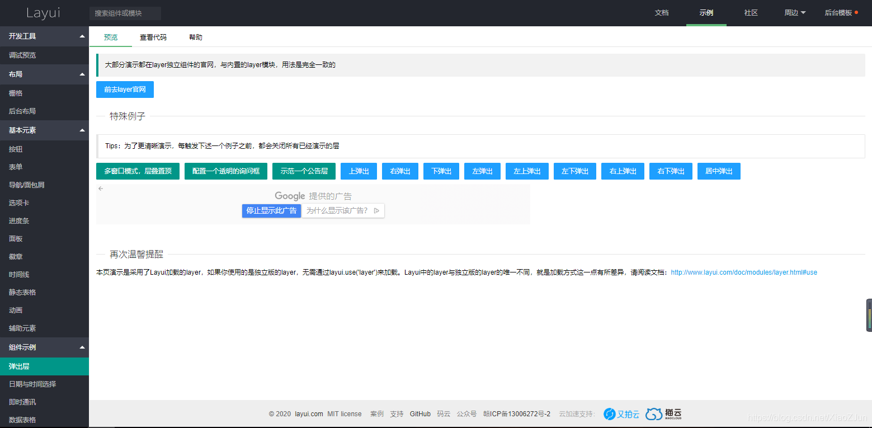Select 时间线 in sidebar
Image resolution: width=872 pixels, height=428 pixels.
click(44, 275)
